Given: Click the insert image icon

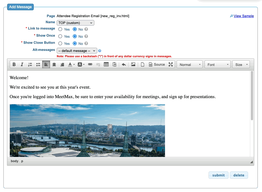Looking at the screenshot, I should 133,65.
